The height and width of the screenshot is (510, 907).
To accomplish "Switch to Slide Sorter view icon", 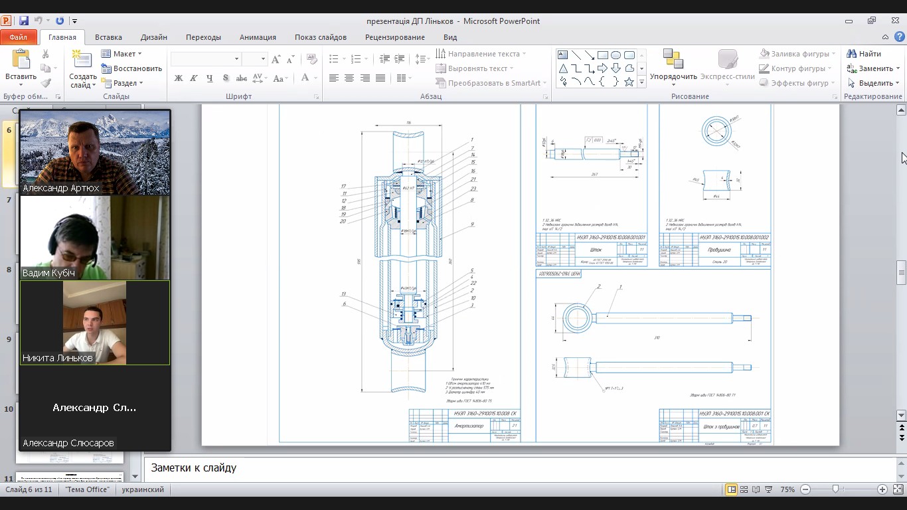I will (744, 489).
